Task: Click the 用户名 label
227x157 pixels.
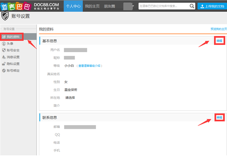Action: click(55, 50)
